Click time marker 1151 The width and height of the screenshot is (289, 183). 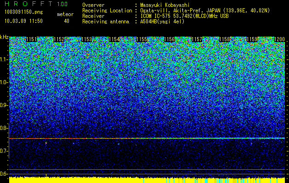[x=32, y=39]
